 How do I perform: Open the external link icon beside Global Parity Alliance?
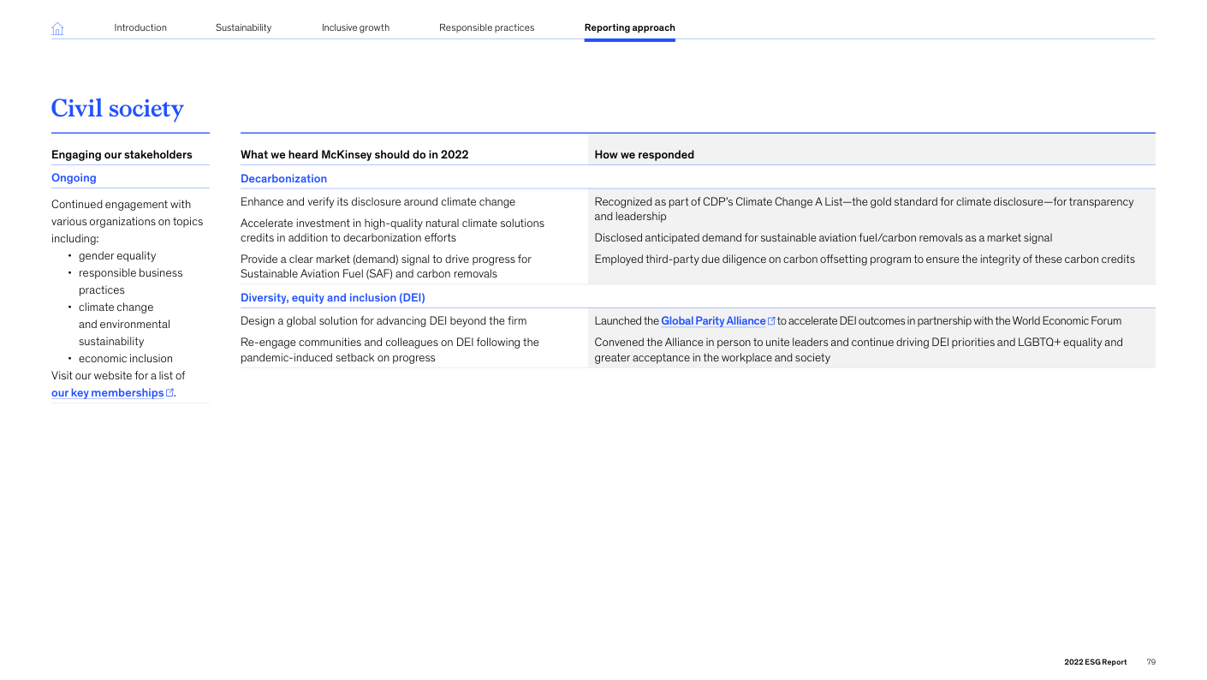coord(771,321)
